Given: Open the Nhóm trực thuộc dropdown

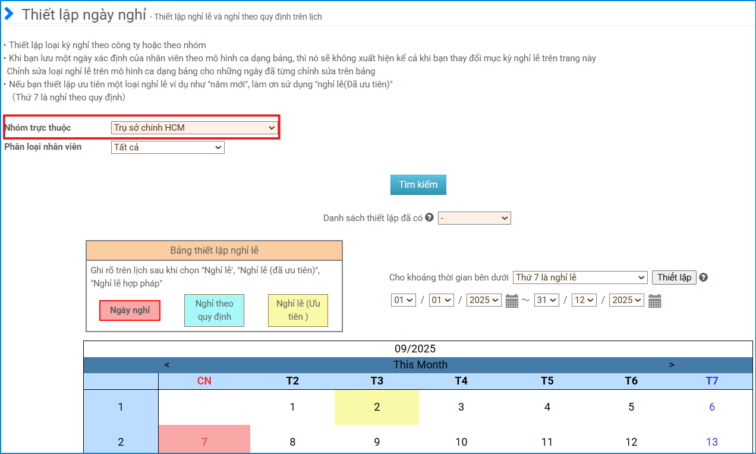Looking at the screenshot, I should (195, 128).
